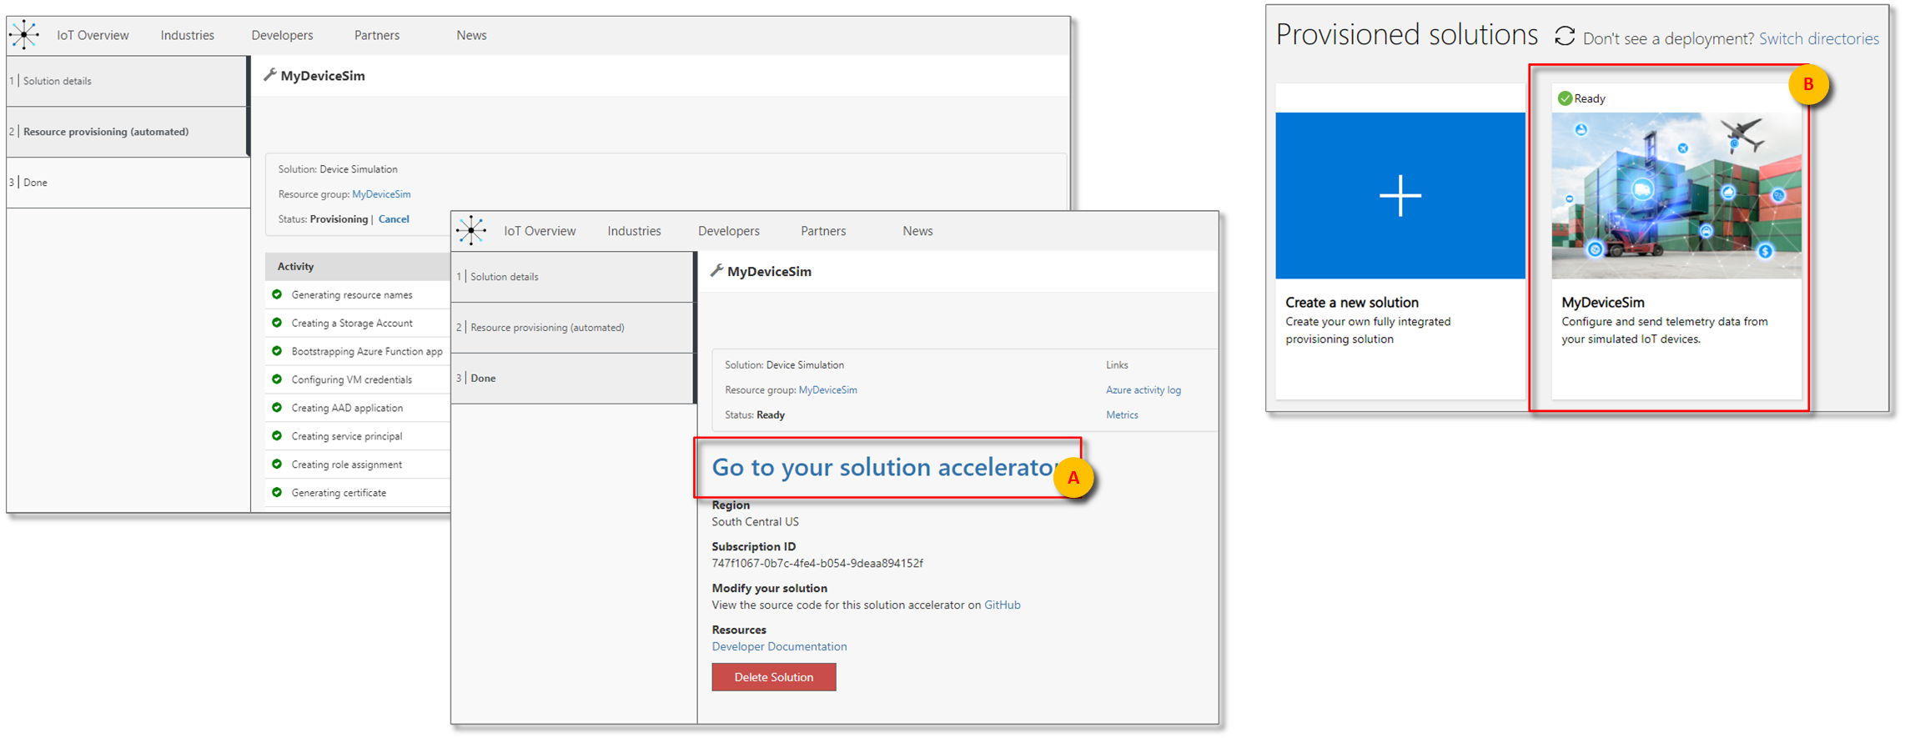Click the Creating a Storage Account activity text
The image size is (1905, 738).
(352, 323)
